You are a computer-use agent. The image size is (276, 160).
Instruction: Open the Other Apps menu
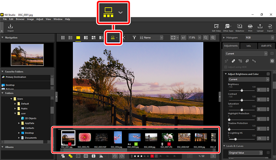[x=228, y=28]
